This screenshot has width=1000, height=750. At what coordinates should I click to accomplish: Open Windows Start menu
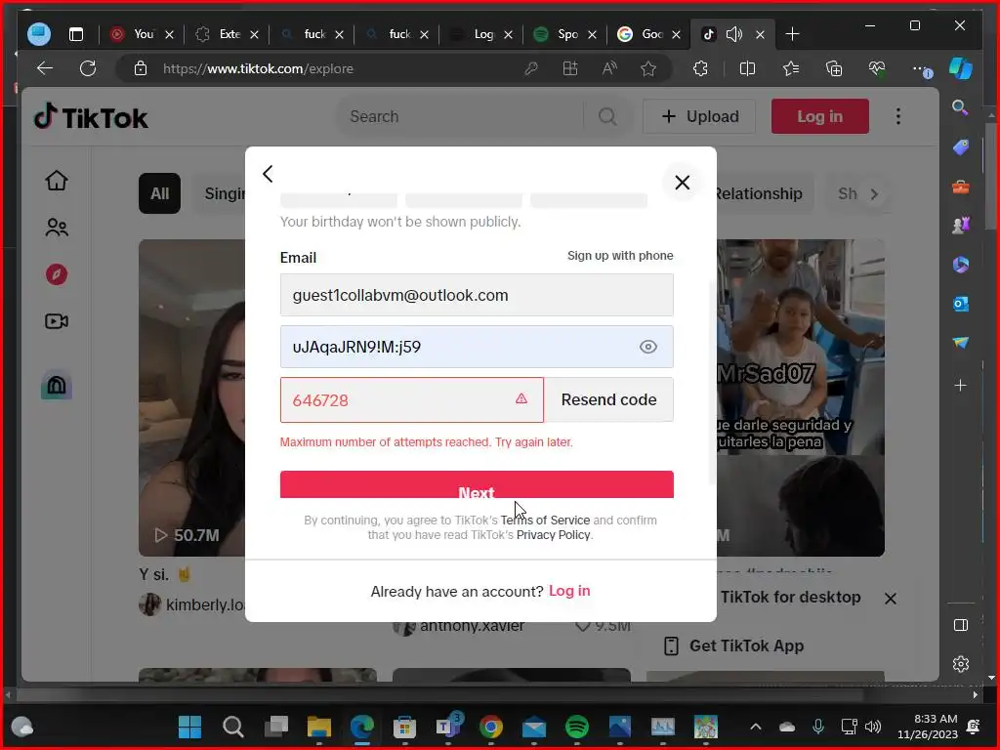click(189, 727)
